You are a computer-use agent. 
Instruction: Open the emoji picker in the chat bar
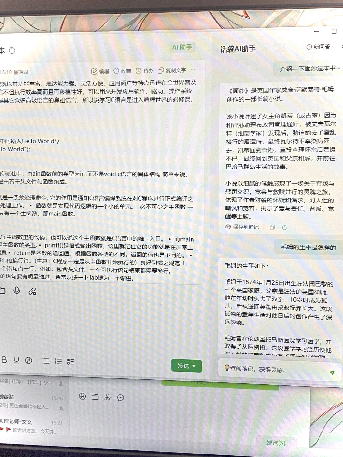pyautogui.click(x=82, y=397)
